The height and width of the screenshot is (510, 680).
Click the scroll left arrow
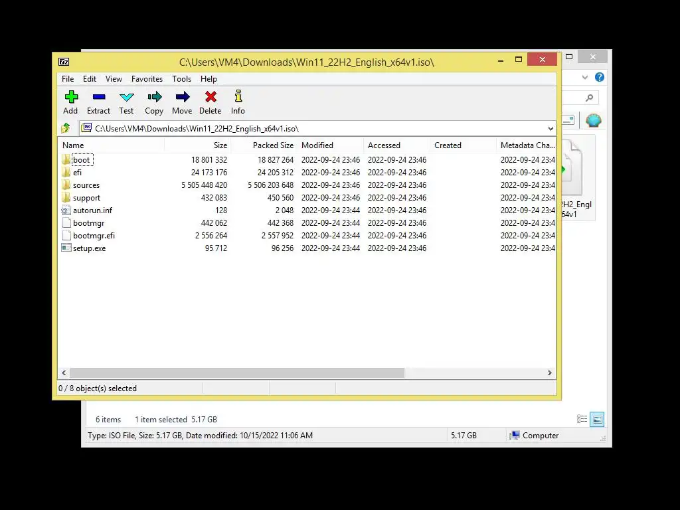coord(64,373)
